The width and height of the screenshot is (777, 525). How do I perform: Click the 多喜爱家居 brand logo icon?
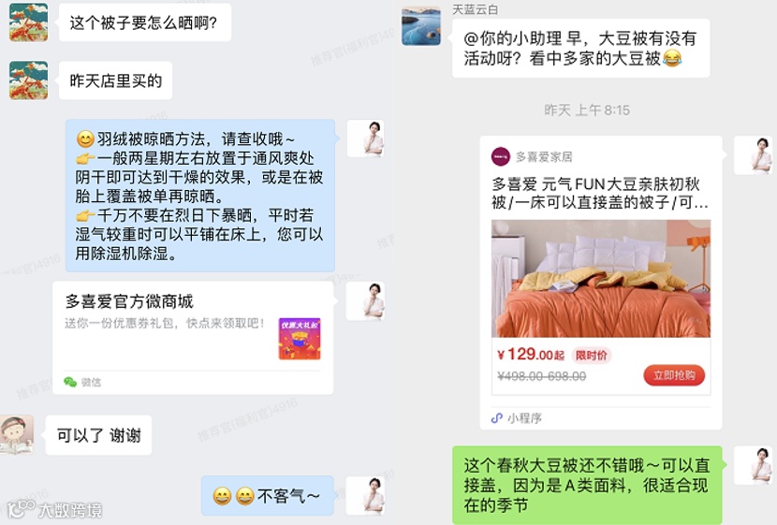tap(500, 156)
